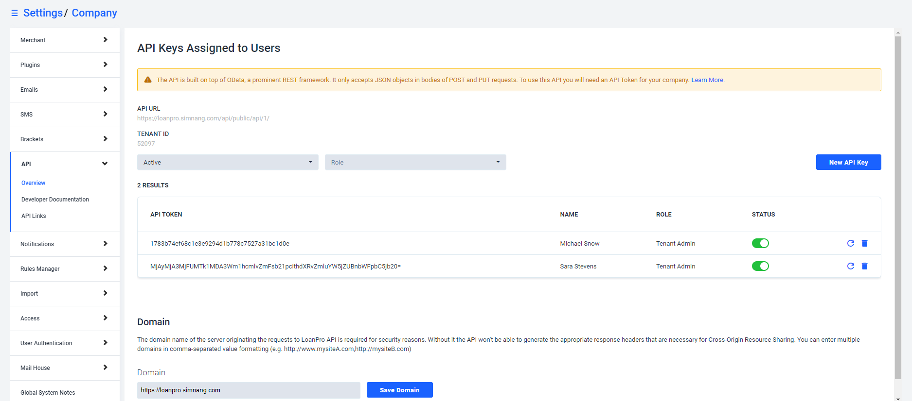The height and width of the screenshot is (401, 912).
Task: Expand the Rules Manager section
Action: click(x=65, y=269)
